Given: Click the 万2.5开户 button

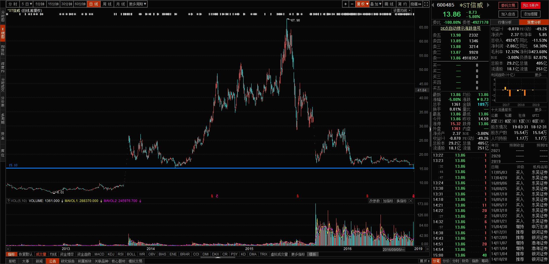Looking at the screenshot, I should click(530, 5).
